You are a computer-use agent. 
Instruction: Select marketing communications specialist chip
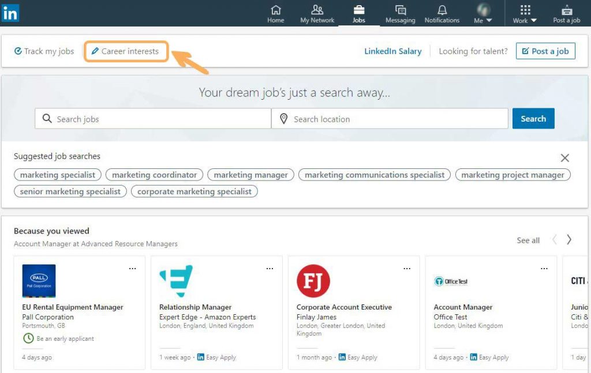tap(375, 175)
